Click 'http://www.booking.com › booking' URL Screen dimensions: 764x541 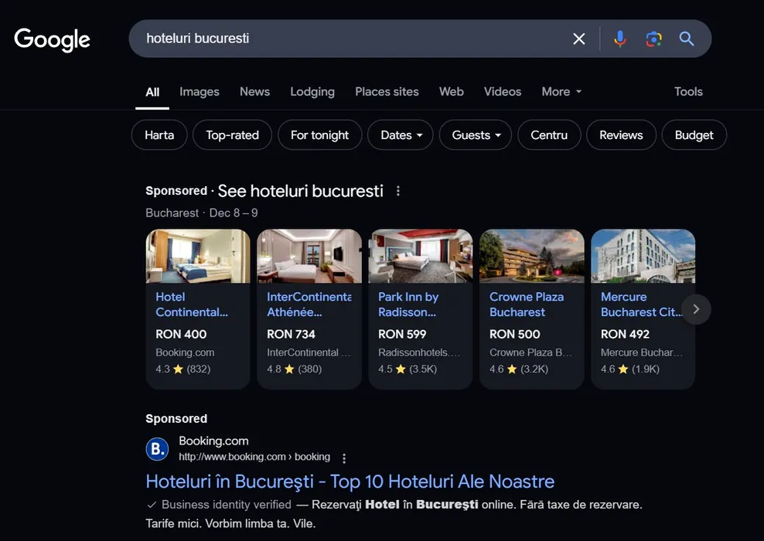point(254,457)
